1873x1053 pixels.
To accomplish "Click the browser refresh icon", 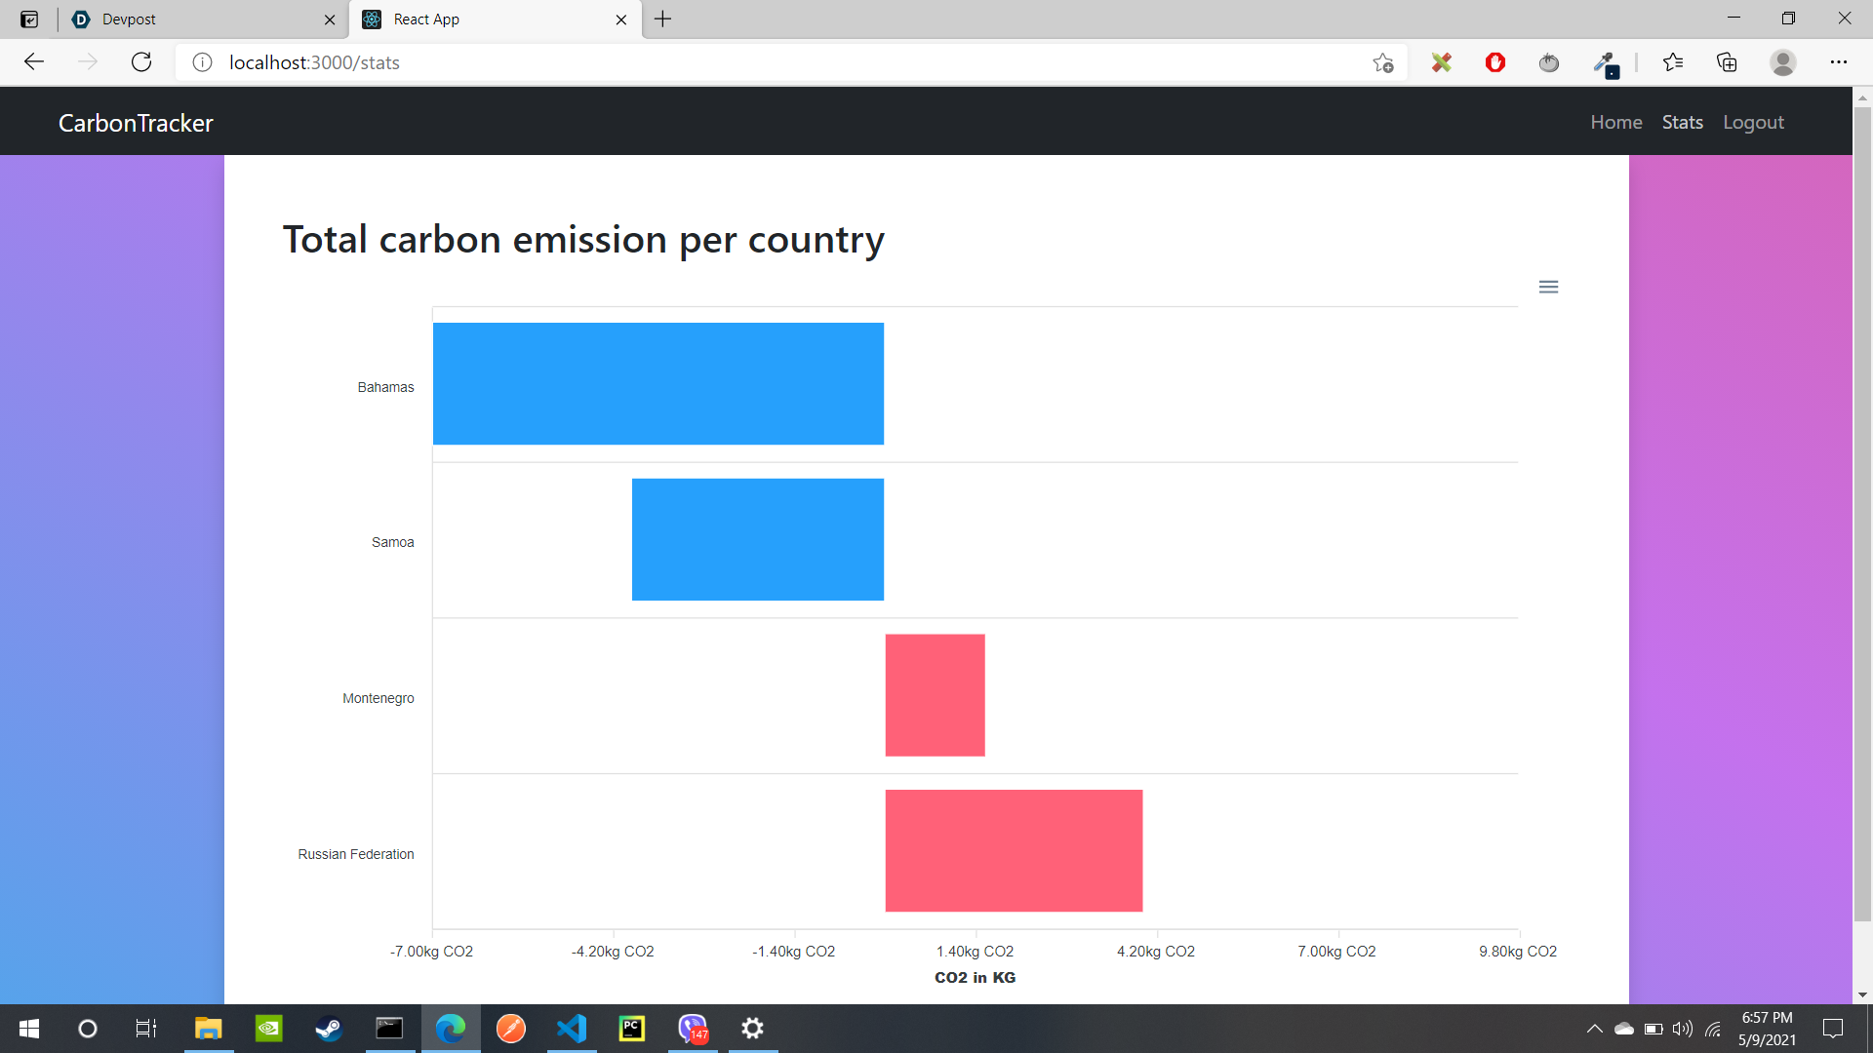I will tap(141, 62).
